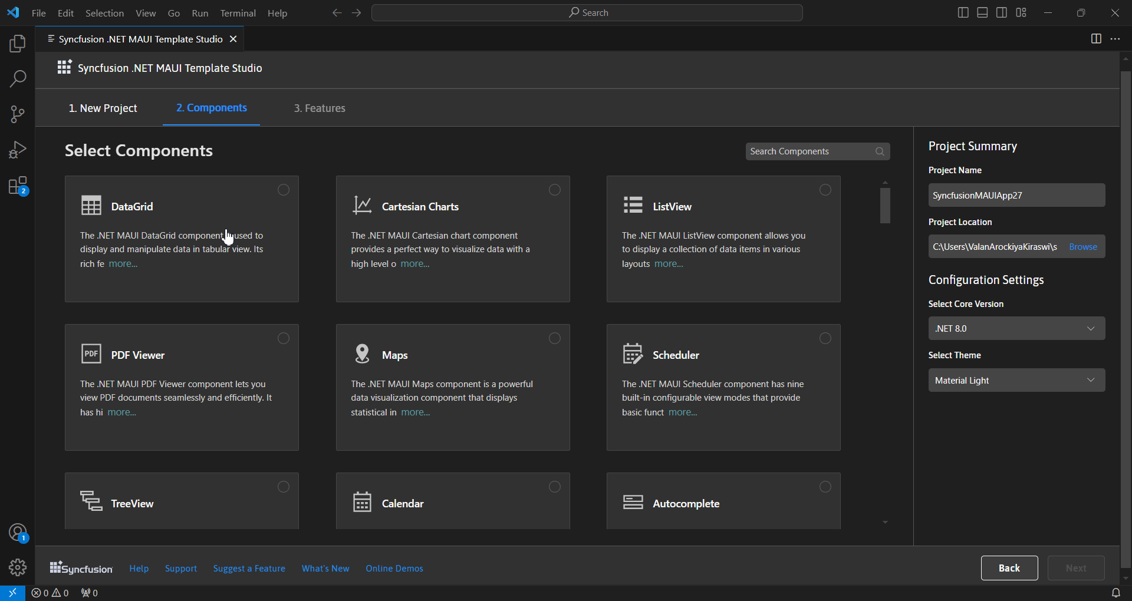Select the TreeView component radio button

pos(283,487)
